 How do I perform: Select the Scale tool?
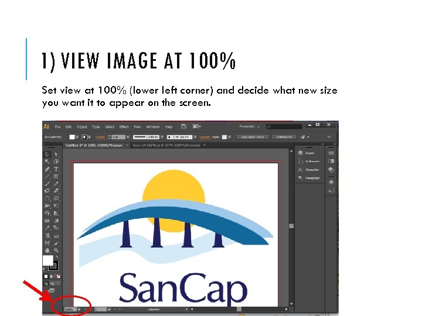[x=56, y=198]
